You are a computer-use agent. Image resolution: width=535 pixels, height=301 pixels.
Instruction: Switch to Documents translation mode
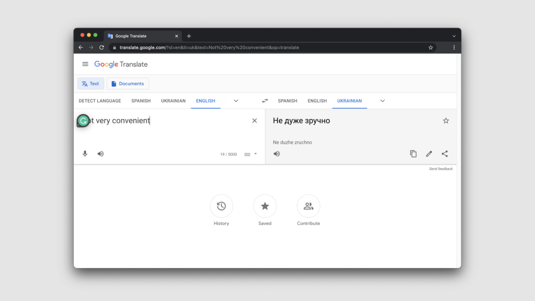coord(127,84)
